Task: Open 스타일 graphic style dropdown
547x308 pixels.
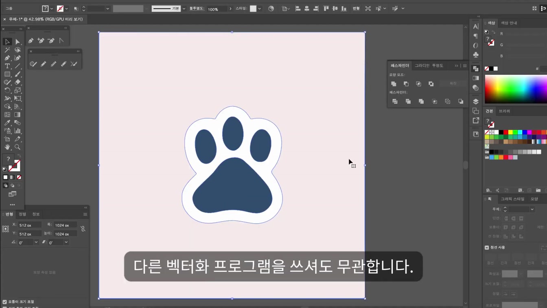Action: coord(260,9)
